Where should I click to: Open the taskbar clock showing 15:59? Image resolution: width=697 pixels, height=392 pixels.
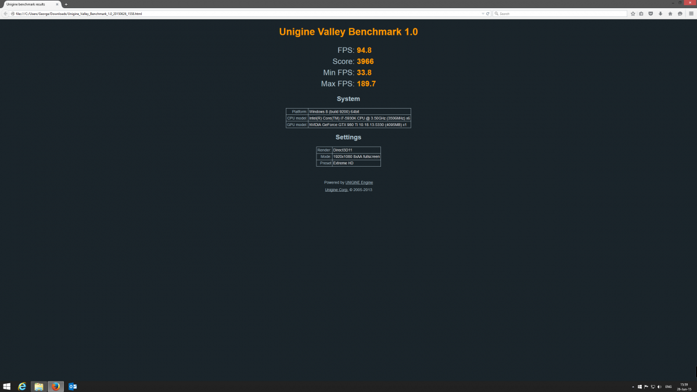(x=684, y=386)
